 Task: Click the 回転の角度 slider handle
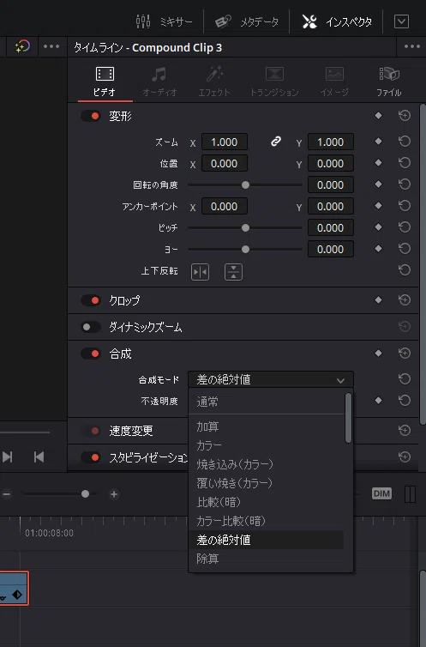click(x=245, y=184)
